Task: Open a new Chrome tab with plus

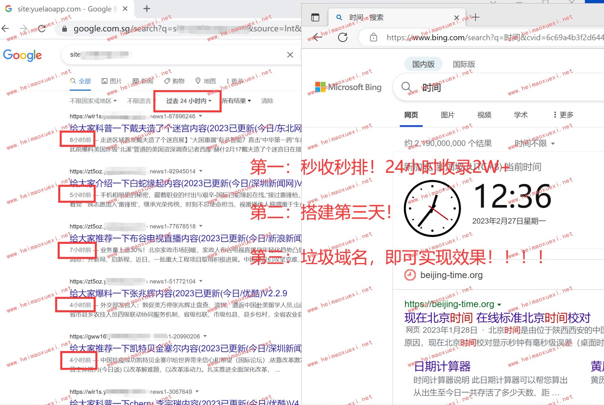Action: [x=147, y=9]
